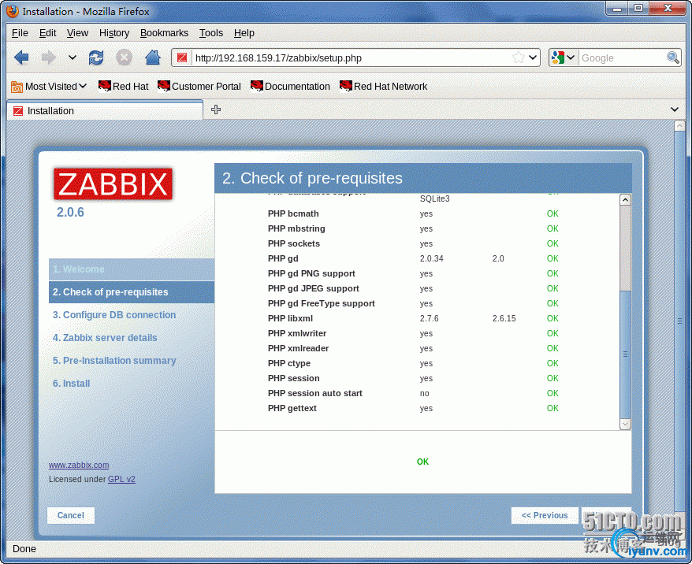Click the Forward navigation arrow
The height and width of the screenshot is (564, 692).
coord(48,58)
